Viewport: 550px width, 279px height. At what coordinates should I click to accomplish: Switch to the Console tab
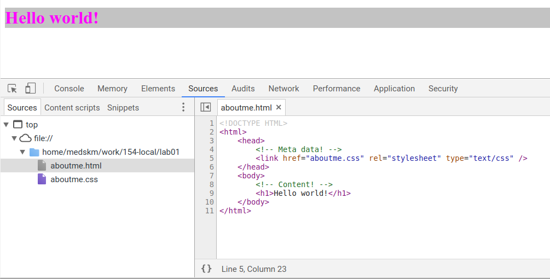tap(69, 89)
